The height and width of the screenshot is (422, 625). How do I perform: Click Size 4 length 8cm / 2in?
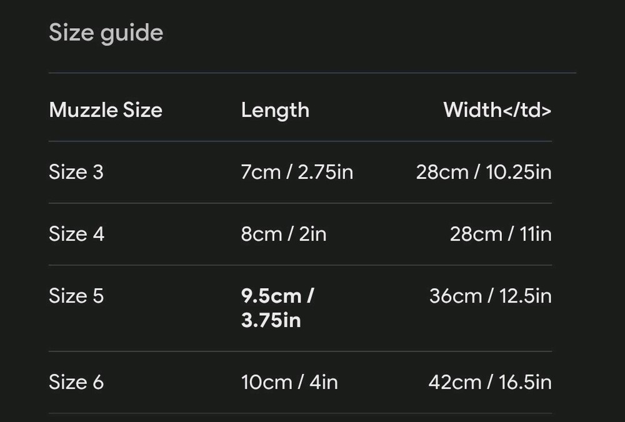point(284,234)
